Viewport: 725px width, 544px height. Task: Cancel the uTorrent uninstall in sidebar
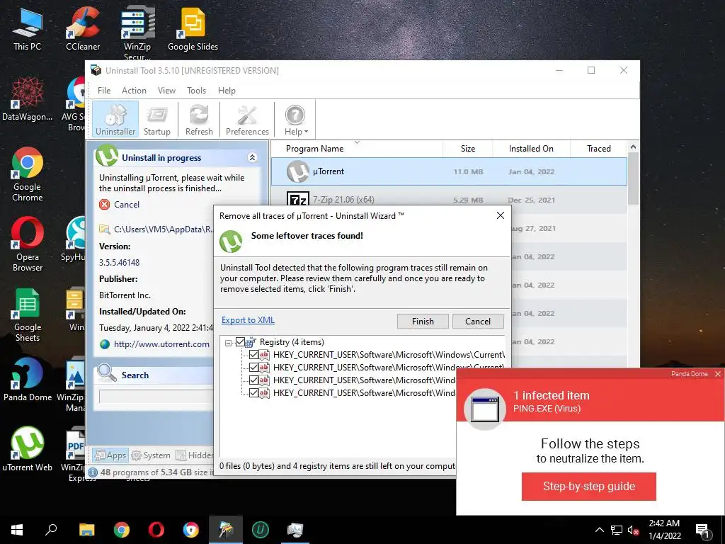(x=119, y=205)
